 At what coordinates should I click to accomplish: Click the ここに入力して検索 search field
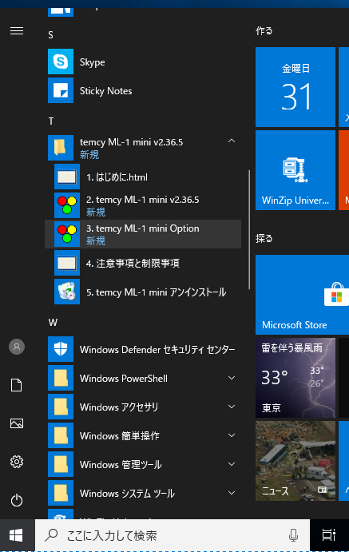click(x=173, y=535)
